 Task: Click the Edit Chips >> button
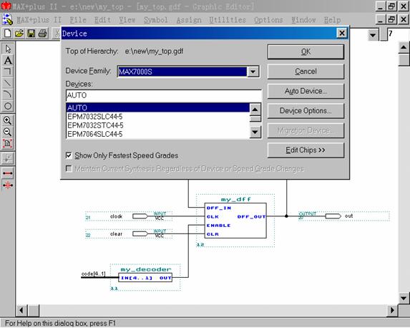click(306, 150)
